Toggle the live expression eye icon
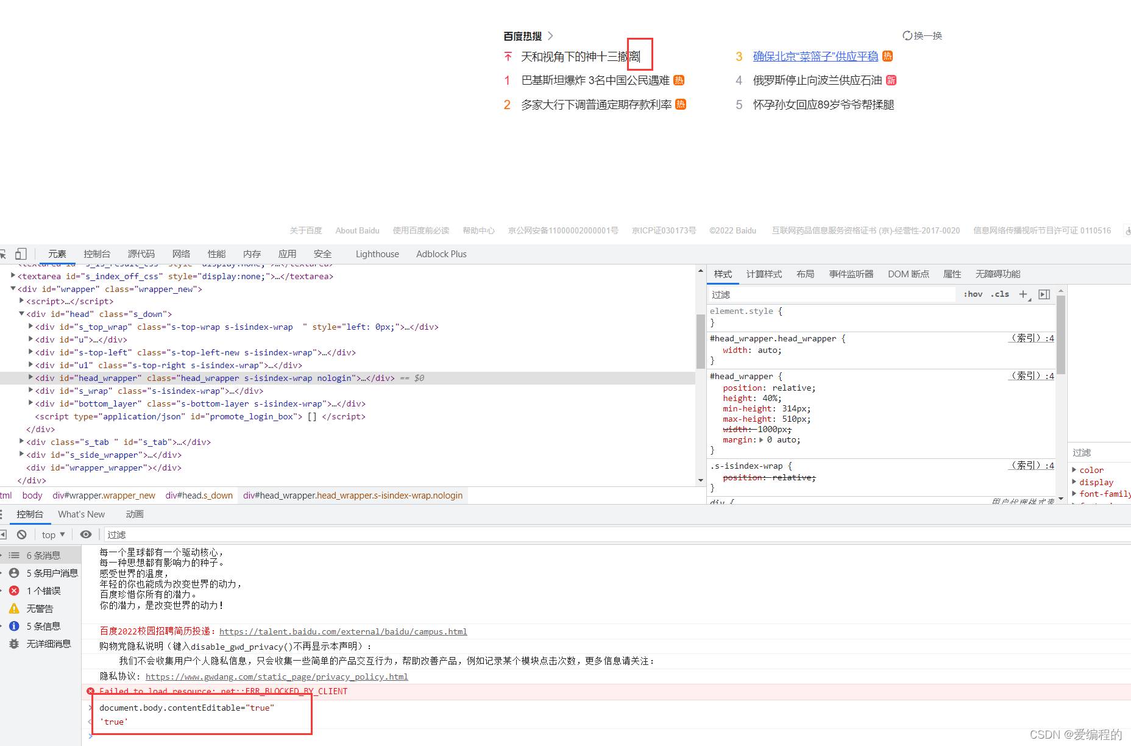This screenshot has width=1131, height=746. pyautogui.click(x=86, y=535)
